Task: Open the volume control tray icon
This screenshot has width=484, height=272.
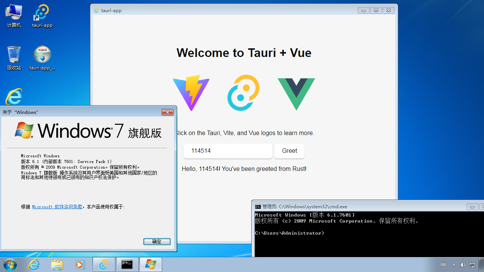Action: pyautogui.click(x=463, y=264)
